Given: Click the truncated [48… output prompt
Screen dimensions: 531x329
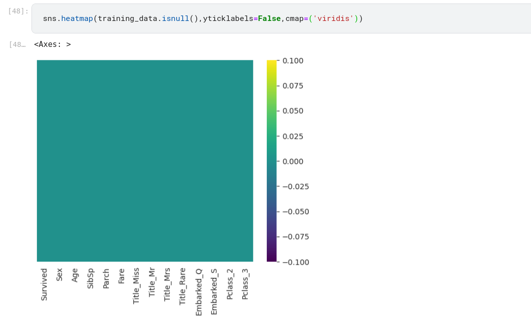Looking at the screenshot, I should [x=17, y=44].
